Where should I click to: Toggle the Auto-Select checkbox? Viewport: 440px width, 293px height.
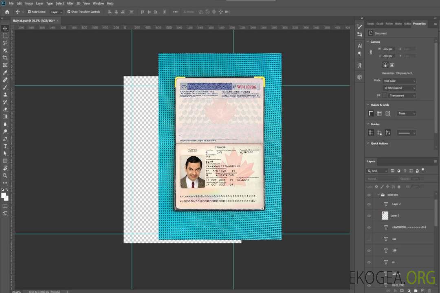(29, 12)
